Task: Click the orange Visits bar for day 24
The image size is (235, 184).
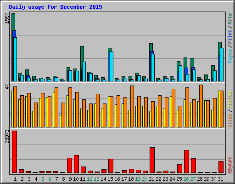Action: point(173,108)
